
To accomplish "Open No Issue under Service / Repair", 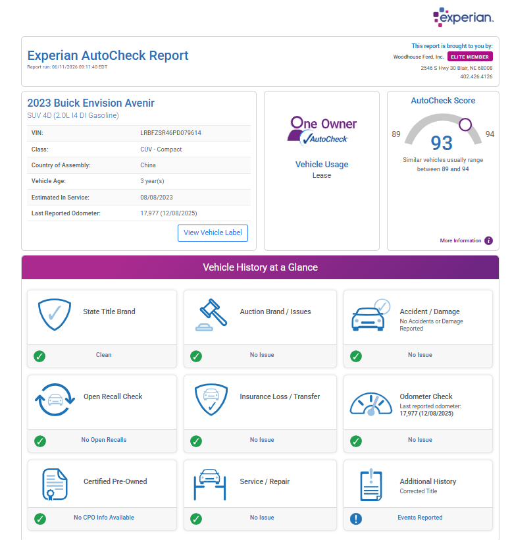I will coord(262,518).
